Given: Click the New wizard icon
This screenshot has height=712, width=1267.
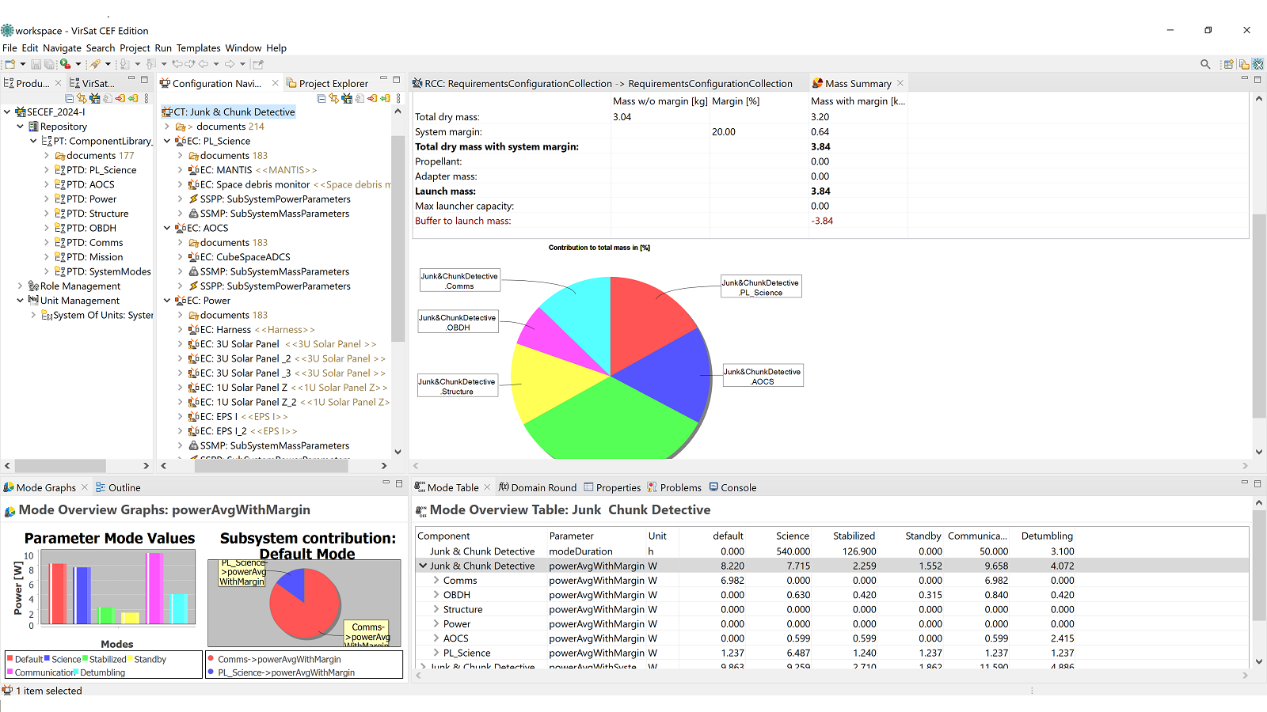Looking at the screenshot, I should tap(10, 64).
